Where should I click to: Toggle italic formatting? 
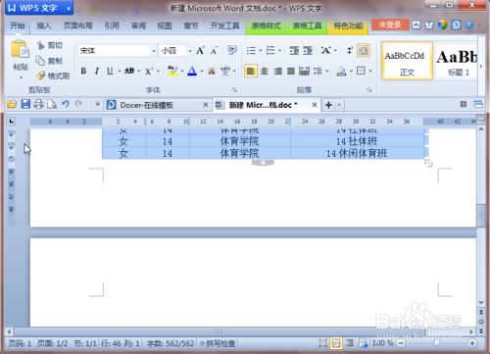point(97,71)
